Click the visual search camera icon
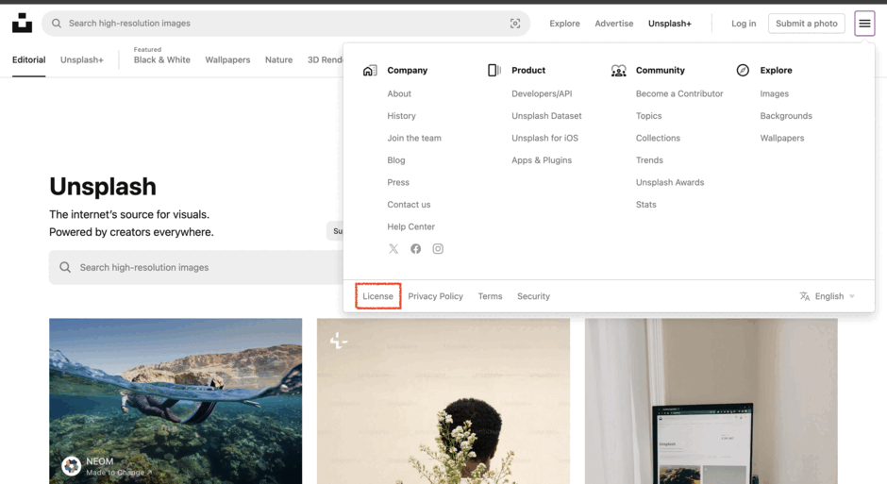 coord(515,24)
